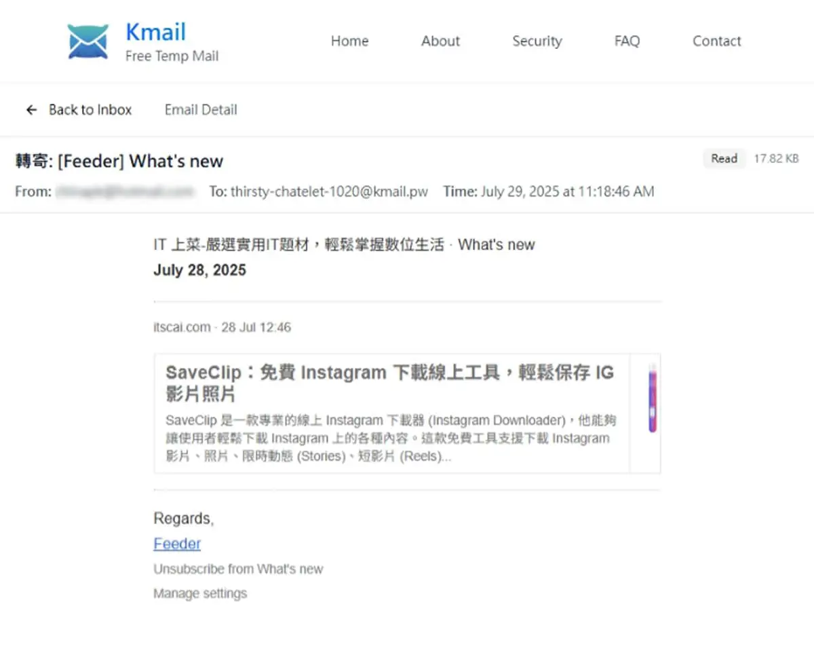The height and width of the screenshot is (657, 814).
Task: Click 'itscai.com · 28 Jul 12:46' source line
Action: click(x=222, y=327)
